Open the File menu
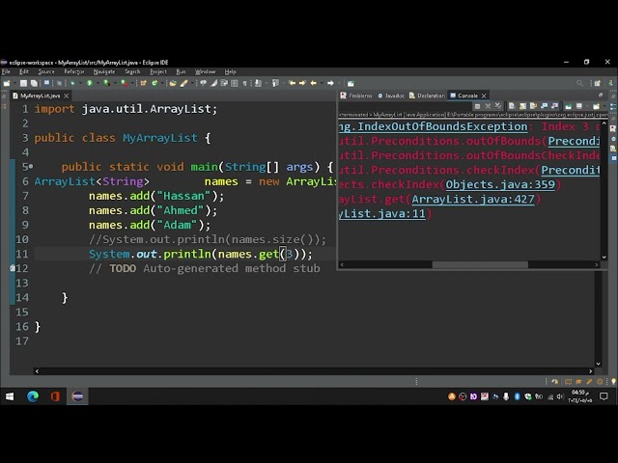 tap(6, 71)
